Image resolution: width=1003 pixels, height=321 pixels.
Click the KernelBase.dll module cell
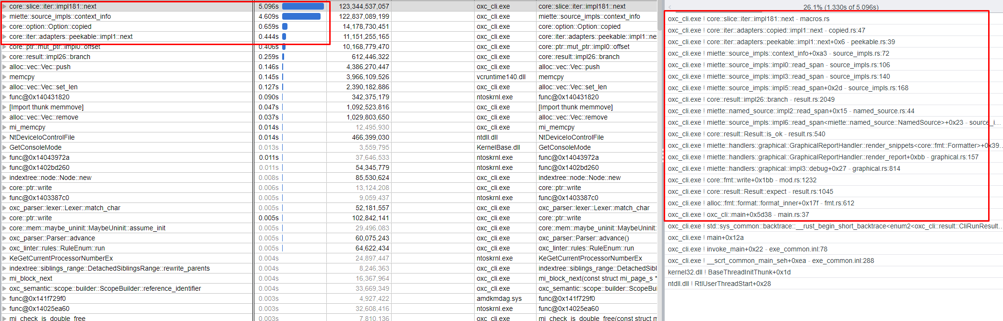498,147
